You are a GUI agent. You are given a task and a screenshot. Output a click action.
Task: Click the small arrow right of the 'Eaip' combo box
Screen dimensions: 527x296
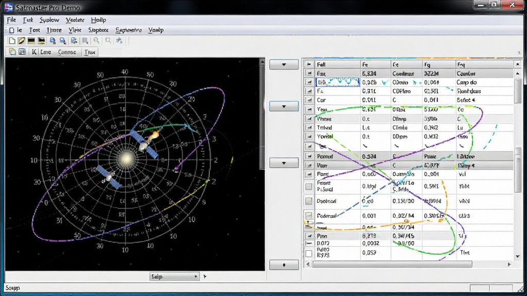coord(205,276)
